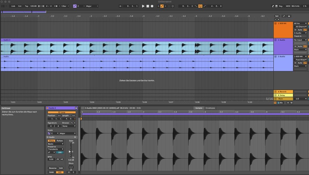Click the Reverse button
This screenshot has height=175, width=309.
click(x=52, y=168)
